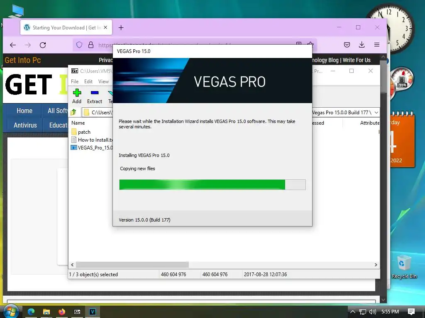The height and width of the screenshot is (318, 425).
Task: Click left arrow of 7-Zip horizontal scrollbar
Action: click(x=72, y=265)
